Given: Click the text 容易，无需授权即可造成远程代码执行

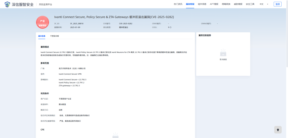Looking at the screenshot, I should [x=75, y=116].
